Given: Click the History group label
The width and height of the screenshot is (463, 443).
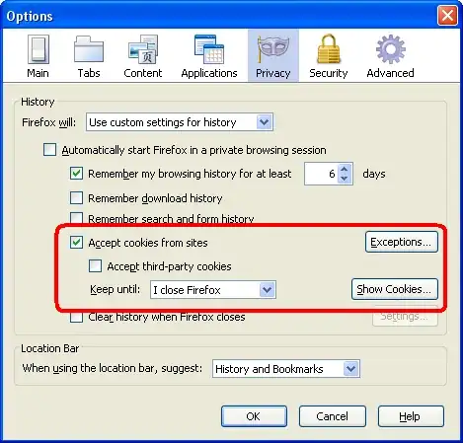Looking at the screenshot, I should click(x=38, y=102).
